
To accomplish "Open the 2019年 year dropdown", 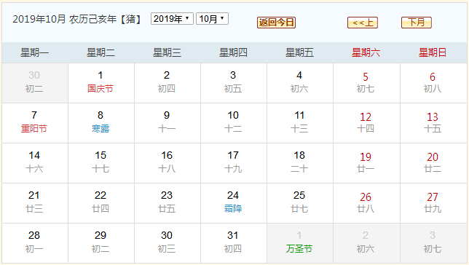I will (x=172, y=19).
